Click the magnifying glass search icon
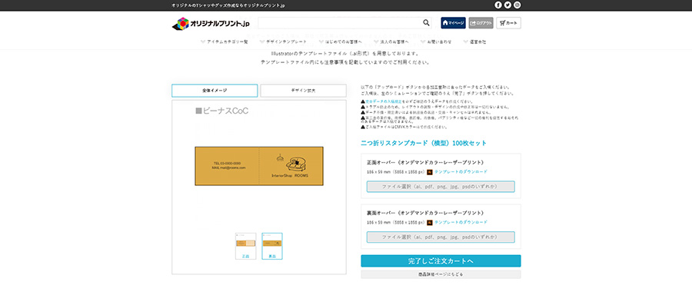Viewport: 692px width, 295px height. (x=426, y=23)
